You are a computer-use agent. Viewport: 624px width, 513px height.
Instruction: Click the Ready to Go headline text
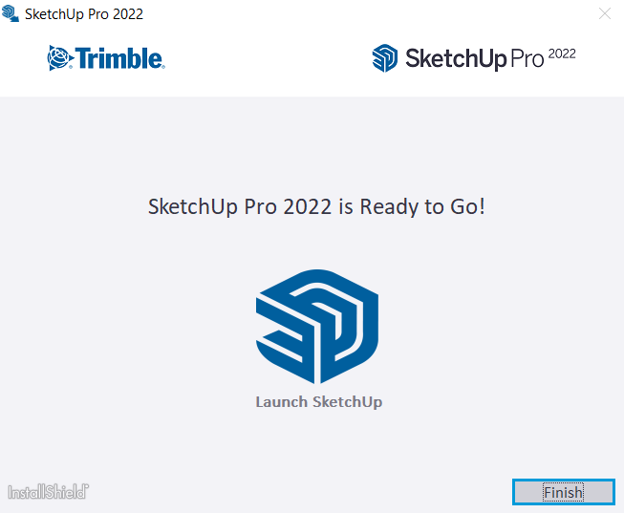(316, 207)
